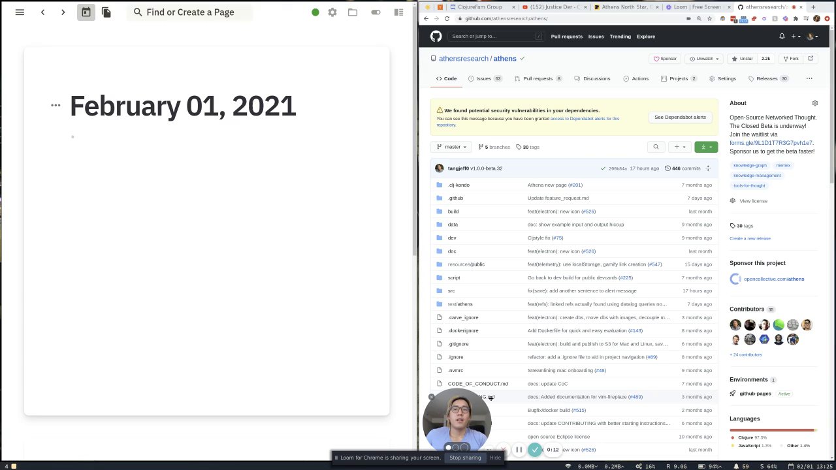836x470 pixels.
Task: Fork the athens repository
Action: [x=791, y=59]
